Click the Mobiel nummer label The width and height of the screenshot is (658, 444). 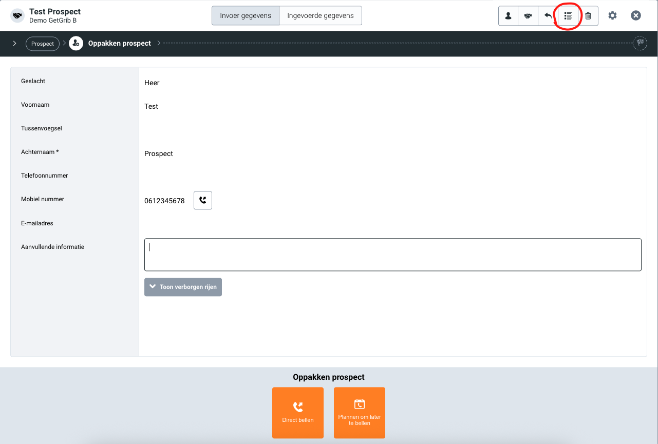click(43, 199)
